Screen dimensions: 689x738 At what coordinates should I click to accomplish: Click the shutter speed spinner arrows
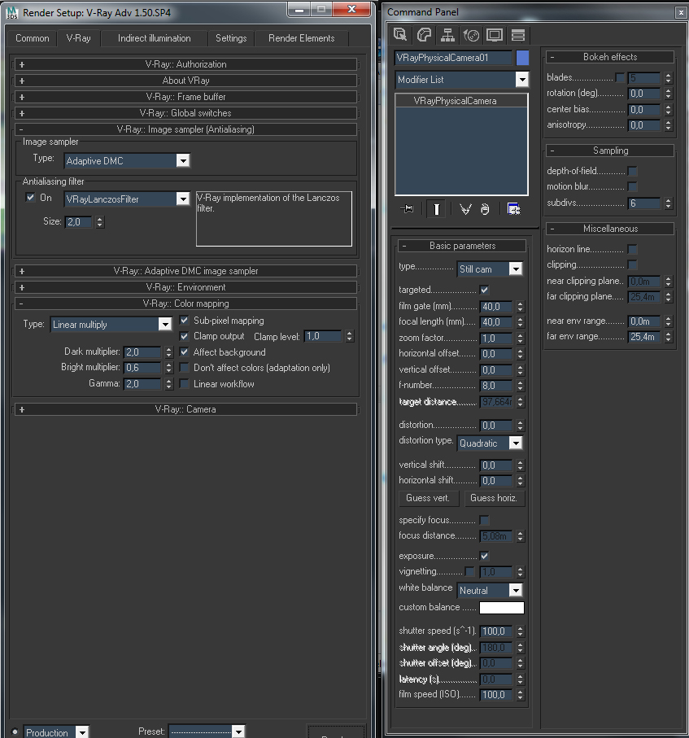(x=520, y=631)
